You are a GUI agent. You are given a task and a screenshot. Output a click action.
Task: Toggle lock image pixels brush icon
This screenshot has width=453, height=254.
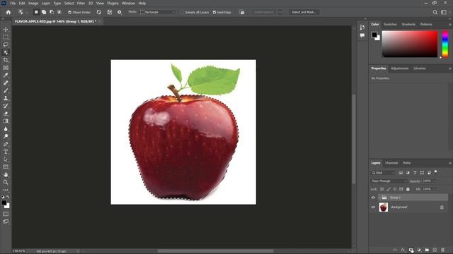tap(389, 189)
